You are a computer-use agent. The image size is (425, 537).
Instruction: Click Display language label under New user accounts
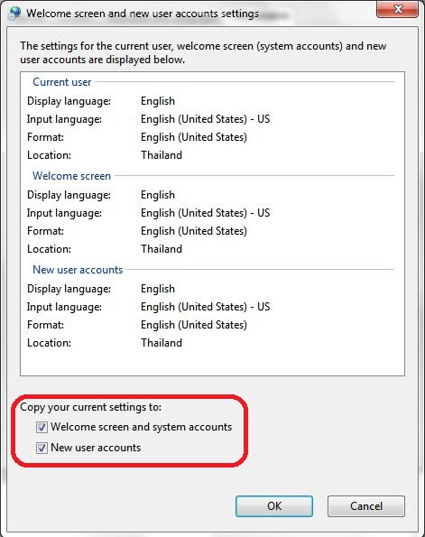(x=69, y=289)
